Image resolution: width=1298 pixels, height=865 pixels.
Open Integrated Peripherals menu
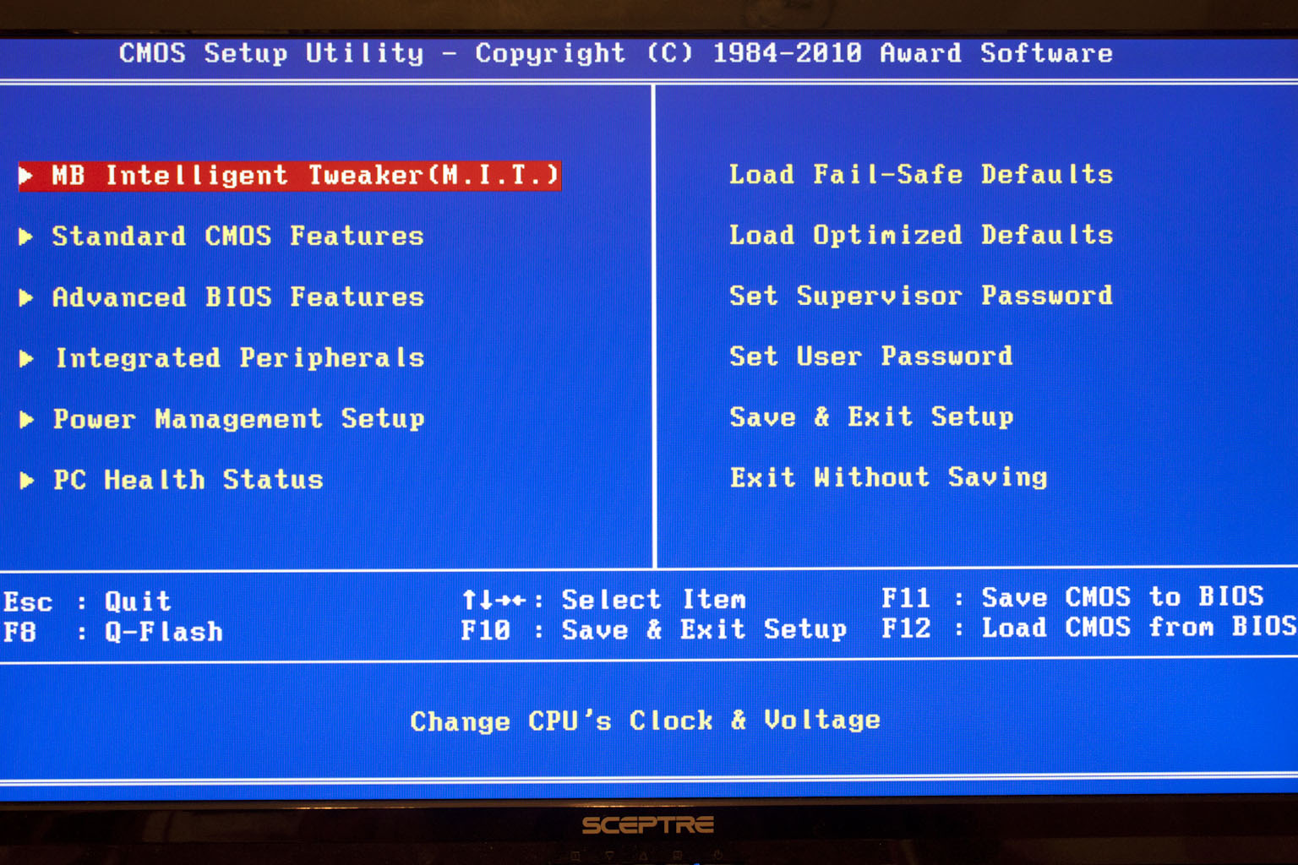tap(239, 357)
